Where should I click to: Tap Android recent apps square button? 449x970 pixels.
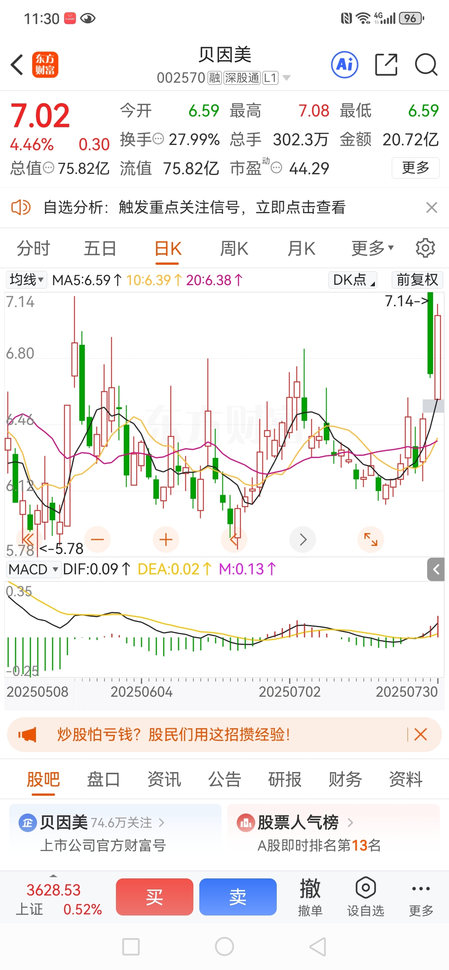(131, 946)
